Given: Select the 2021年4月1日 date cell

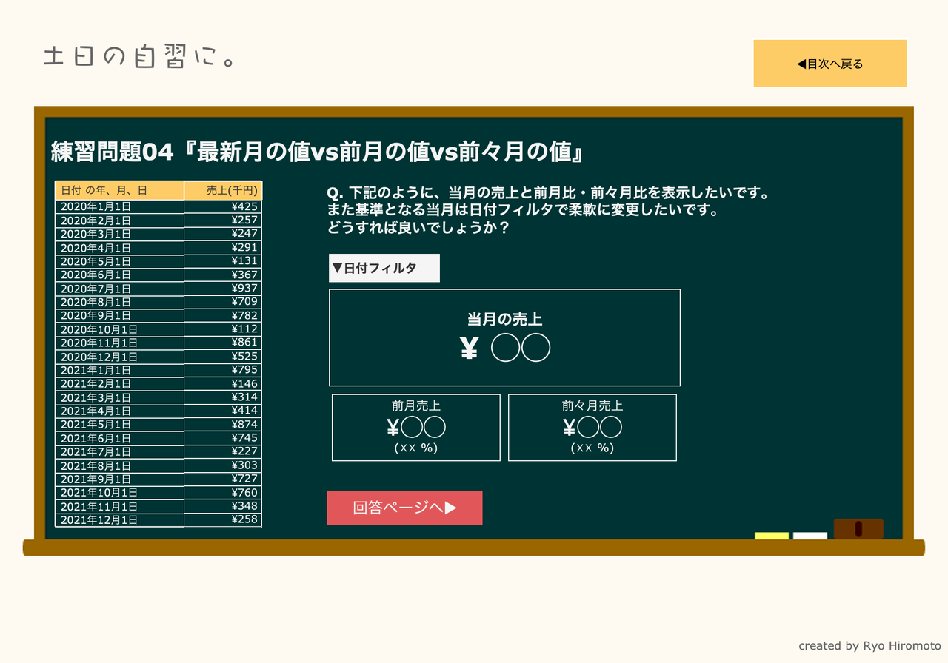Looking at the screenshot, I should tap(119, 411).
